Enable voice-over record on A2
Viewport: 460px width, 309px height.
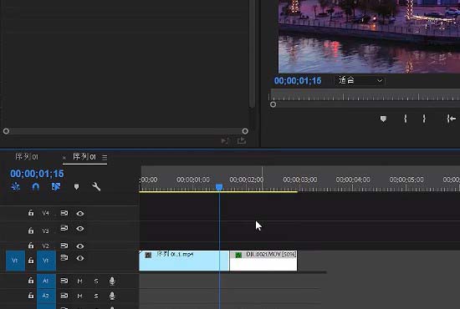tap(112, 296)
